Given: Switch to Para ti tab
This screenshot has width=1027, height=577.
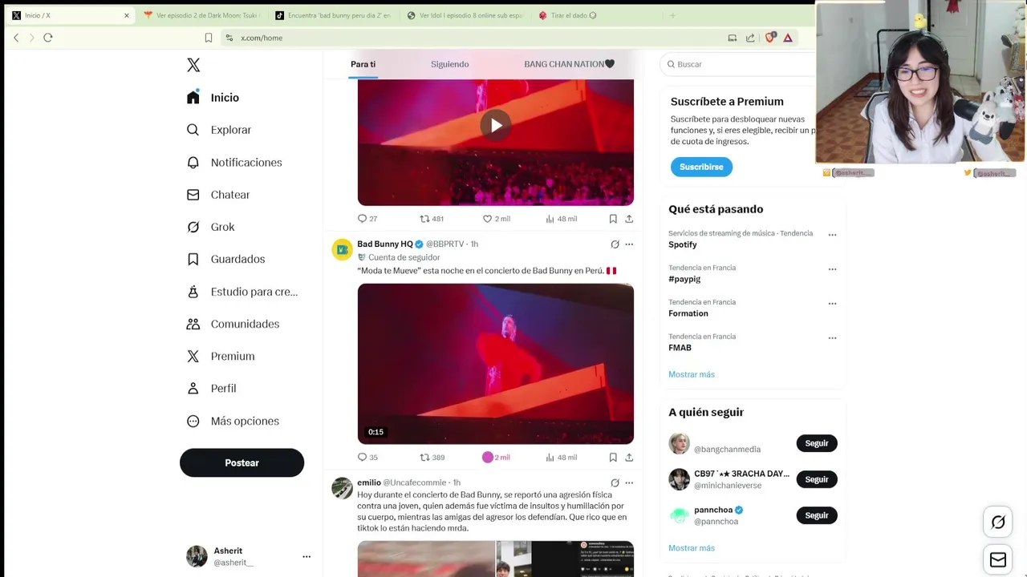Looking at the screenshot, I should (x=363, y=64).
